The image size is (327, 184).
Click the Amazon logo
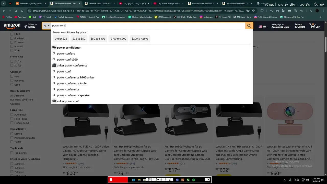(x=12, y=26)
